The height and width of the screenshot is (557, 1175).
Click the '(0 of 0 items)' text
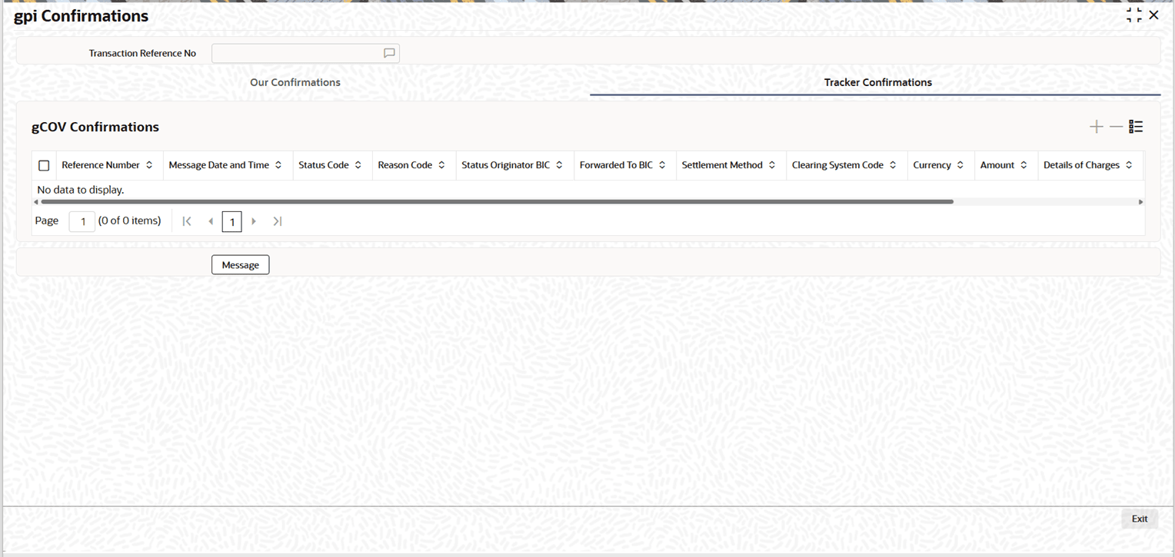tap(130, 221)
